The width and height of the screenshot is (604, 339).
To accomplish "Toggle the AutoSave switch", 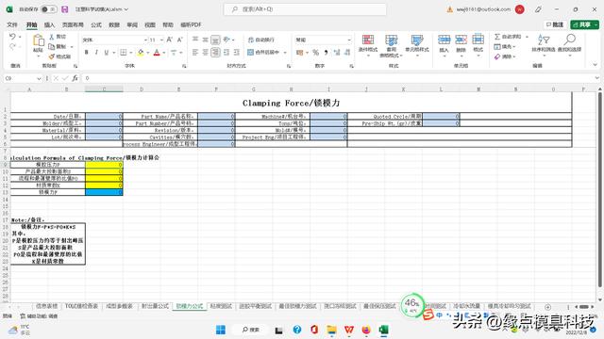I will point(48,9).
